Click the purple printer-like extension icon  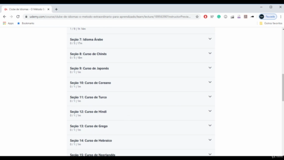(x=239, y=17)
